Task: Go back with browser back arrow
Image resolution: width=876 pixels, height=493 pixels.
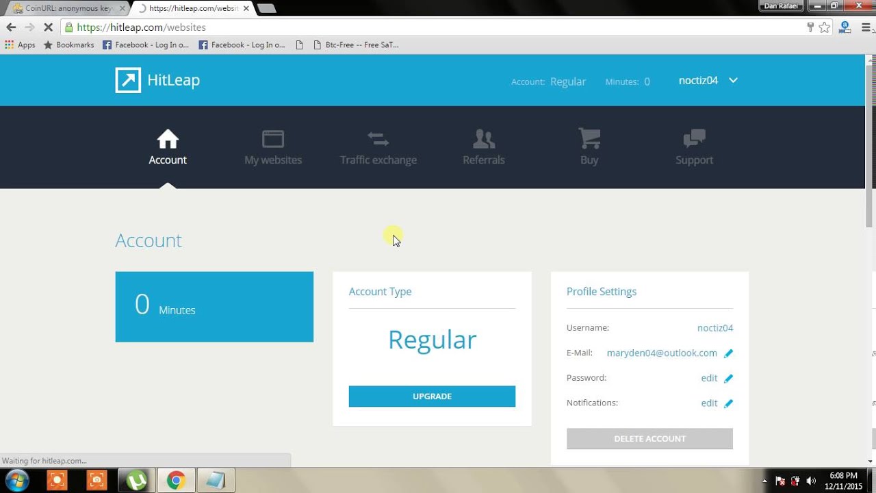Action: [x=11, y=27]
